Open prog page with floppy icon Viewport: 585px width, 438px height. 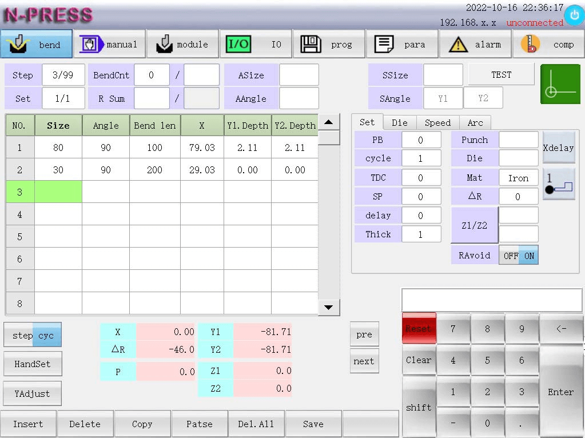coord(312,44)
